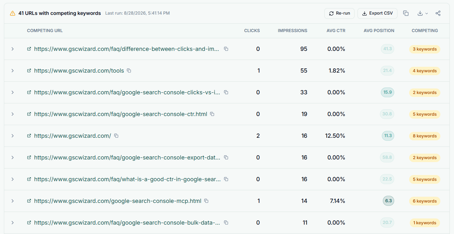Open the what-is-a-good-ctr-in-google-sear... link
The image size is (454, 234).
(127, 179)
